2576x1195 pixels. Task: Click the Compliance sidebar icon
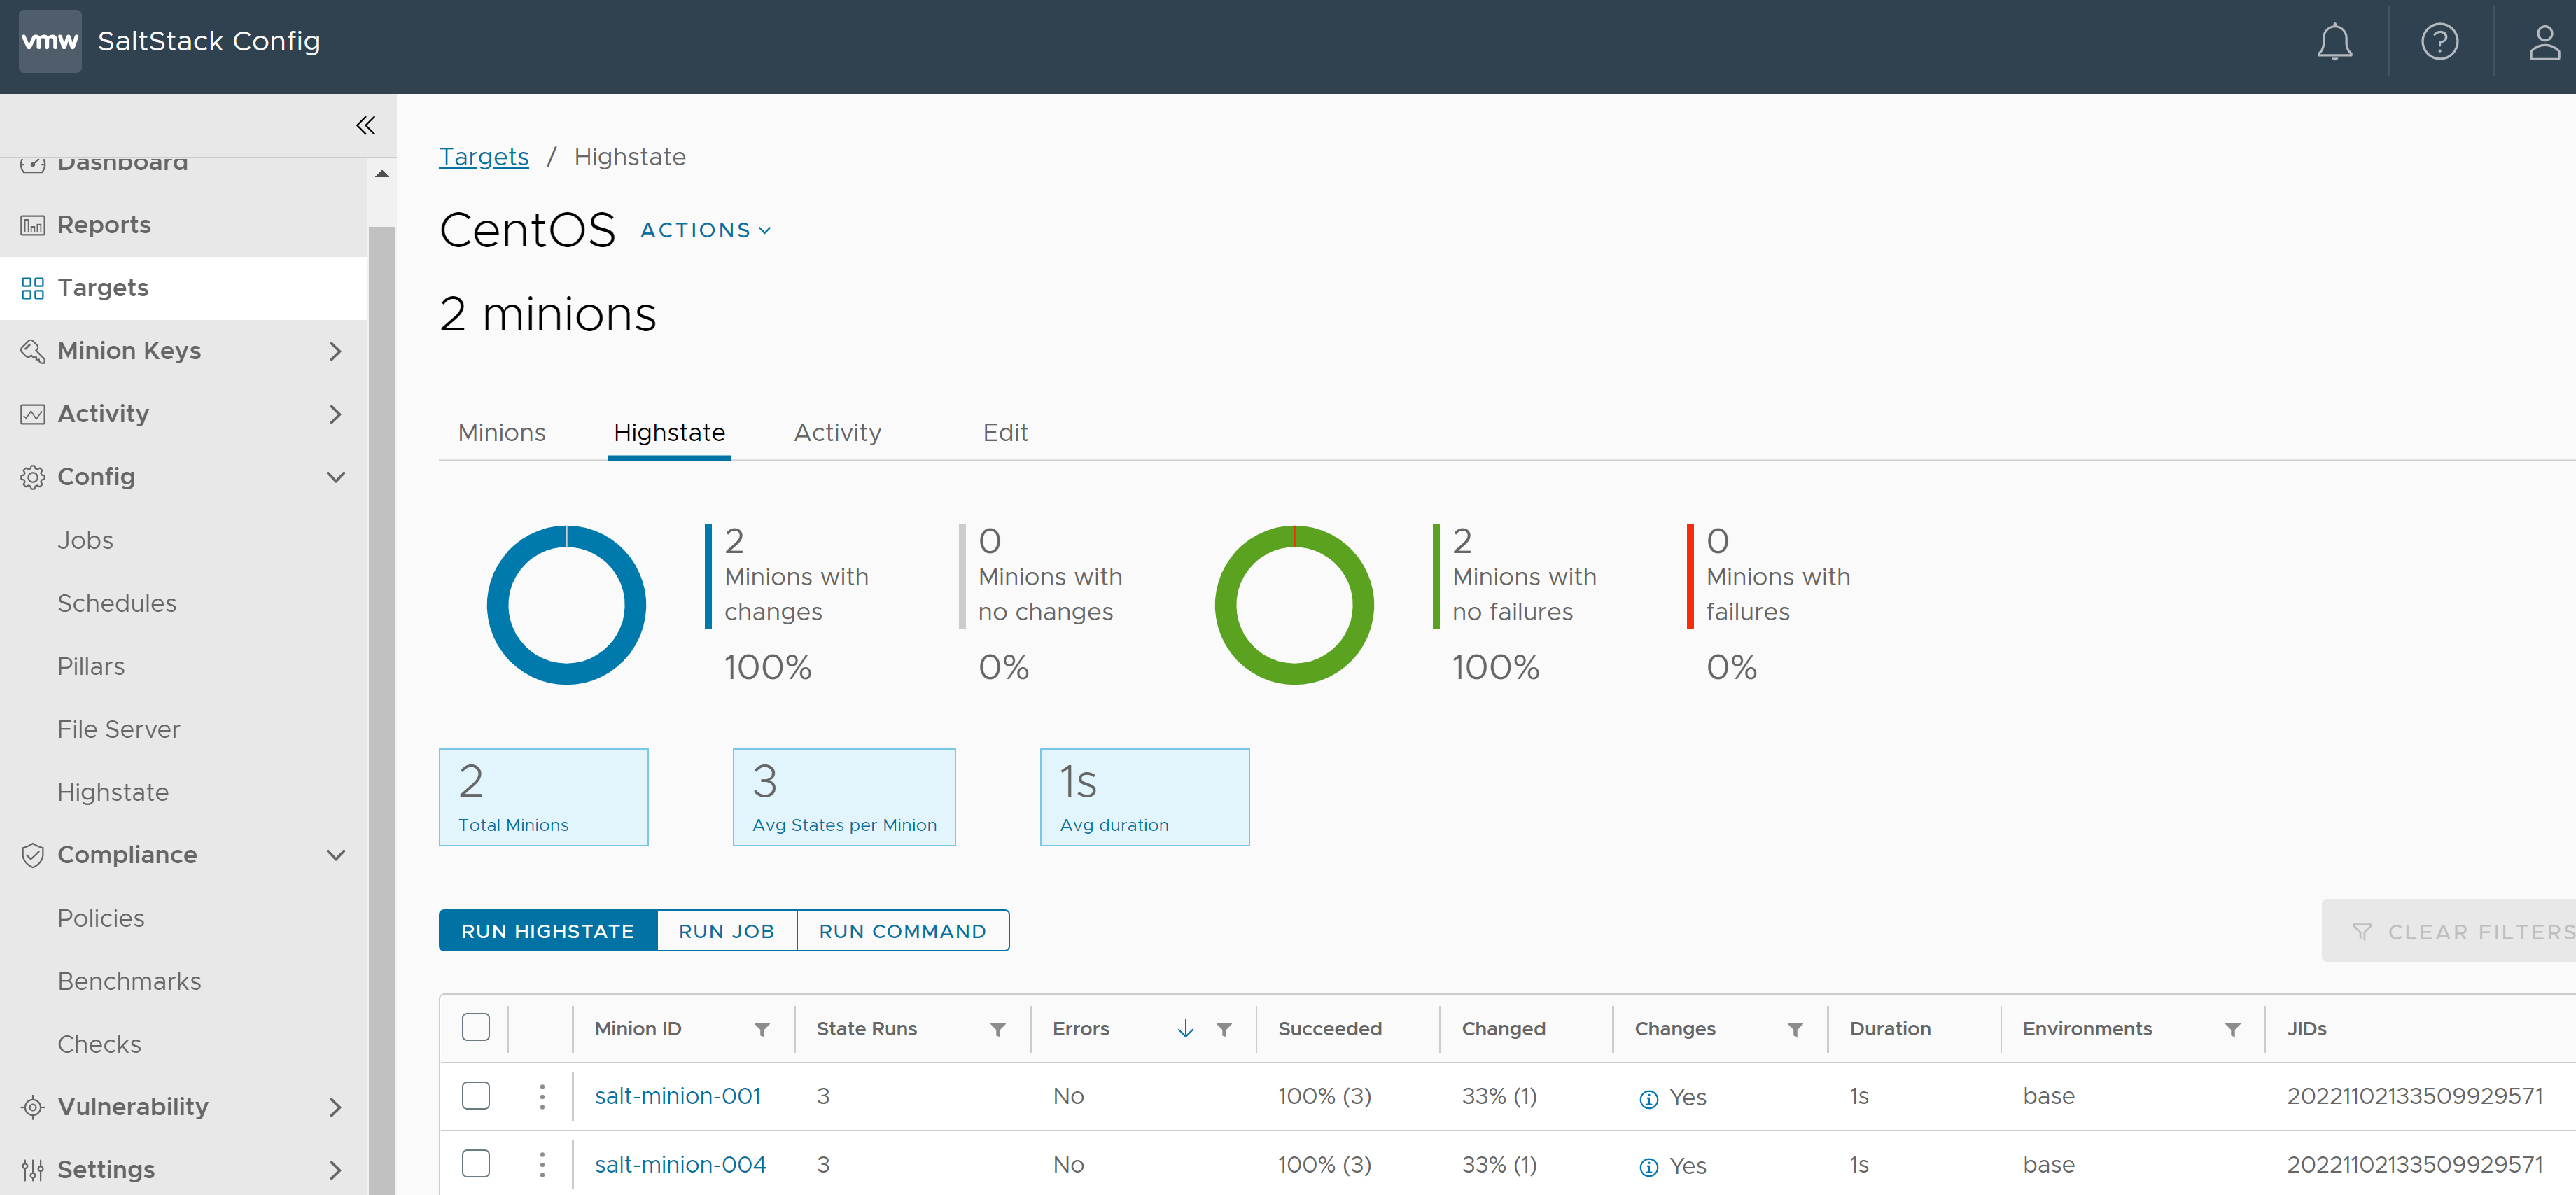(x=34, y=855)
